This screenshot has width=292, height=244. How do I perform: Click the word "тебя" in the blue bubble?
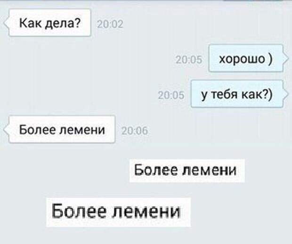click(225, 94)
